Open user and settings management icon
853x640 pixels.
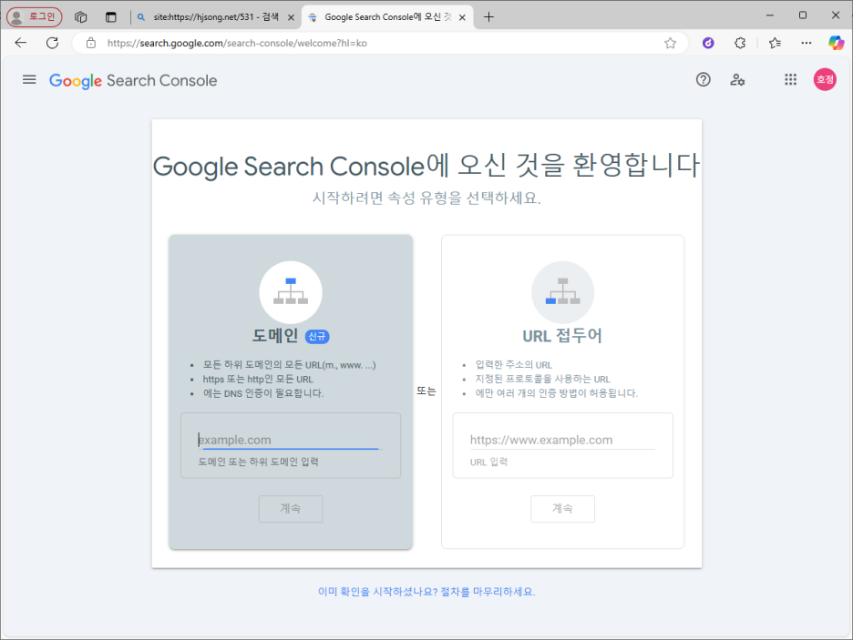coord(737,80)
